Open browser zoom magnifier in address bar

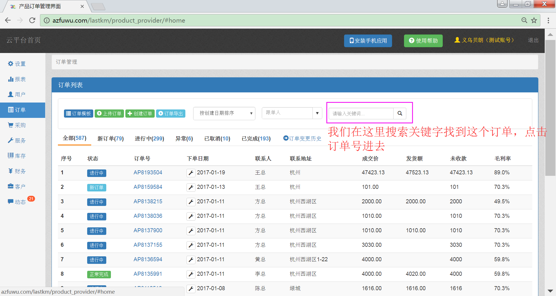click(524, 20)
